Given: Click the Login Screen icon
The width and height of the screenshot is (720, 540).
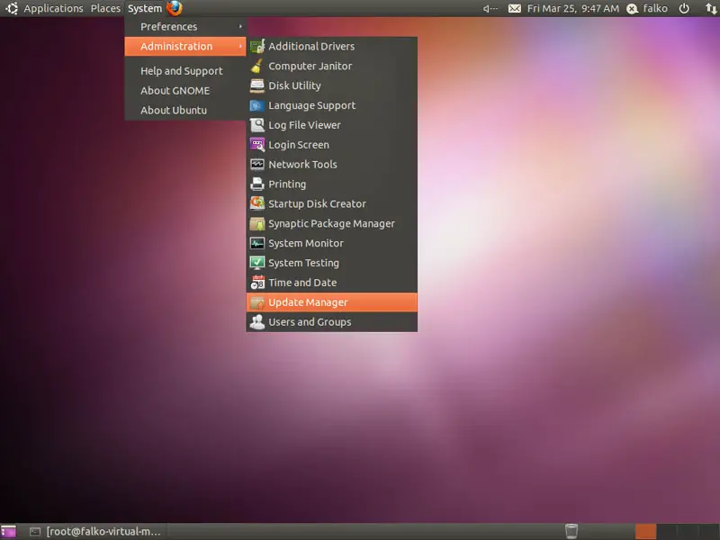Looking at the screenshot, I should tap(257, 145).
